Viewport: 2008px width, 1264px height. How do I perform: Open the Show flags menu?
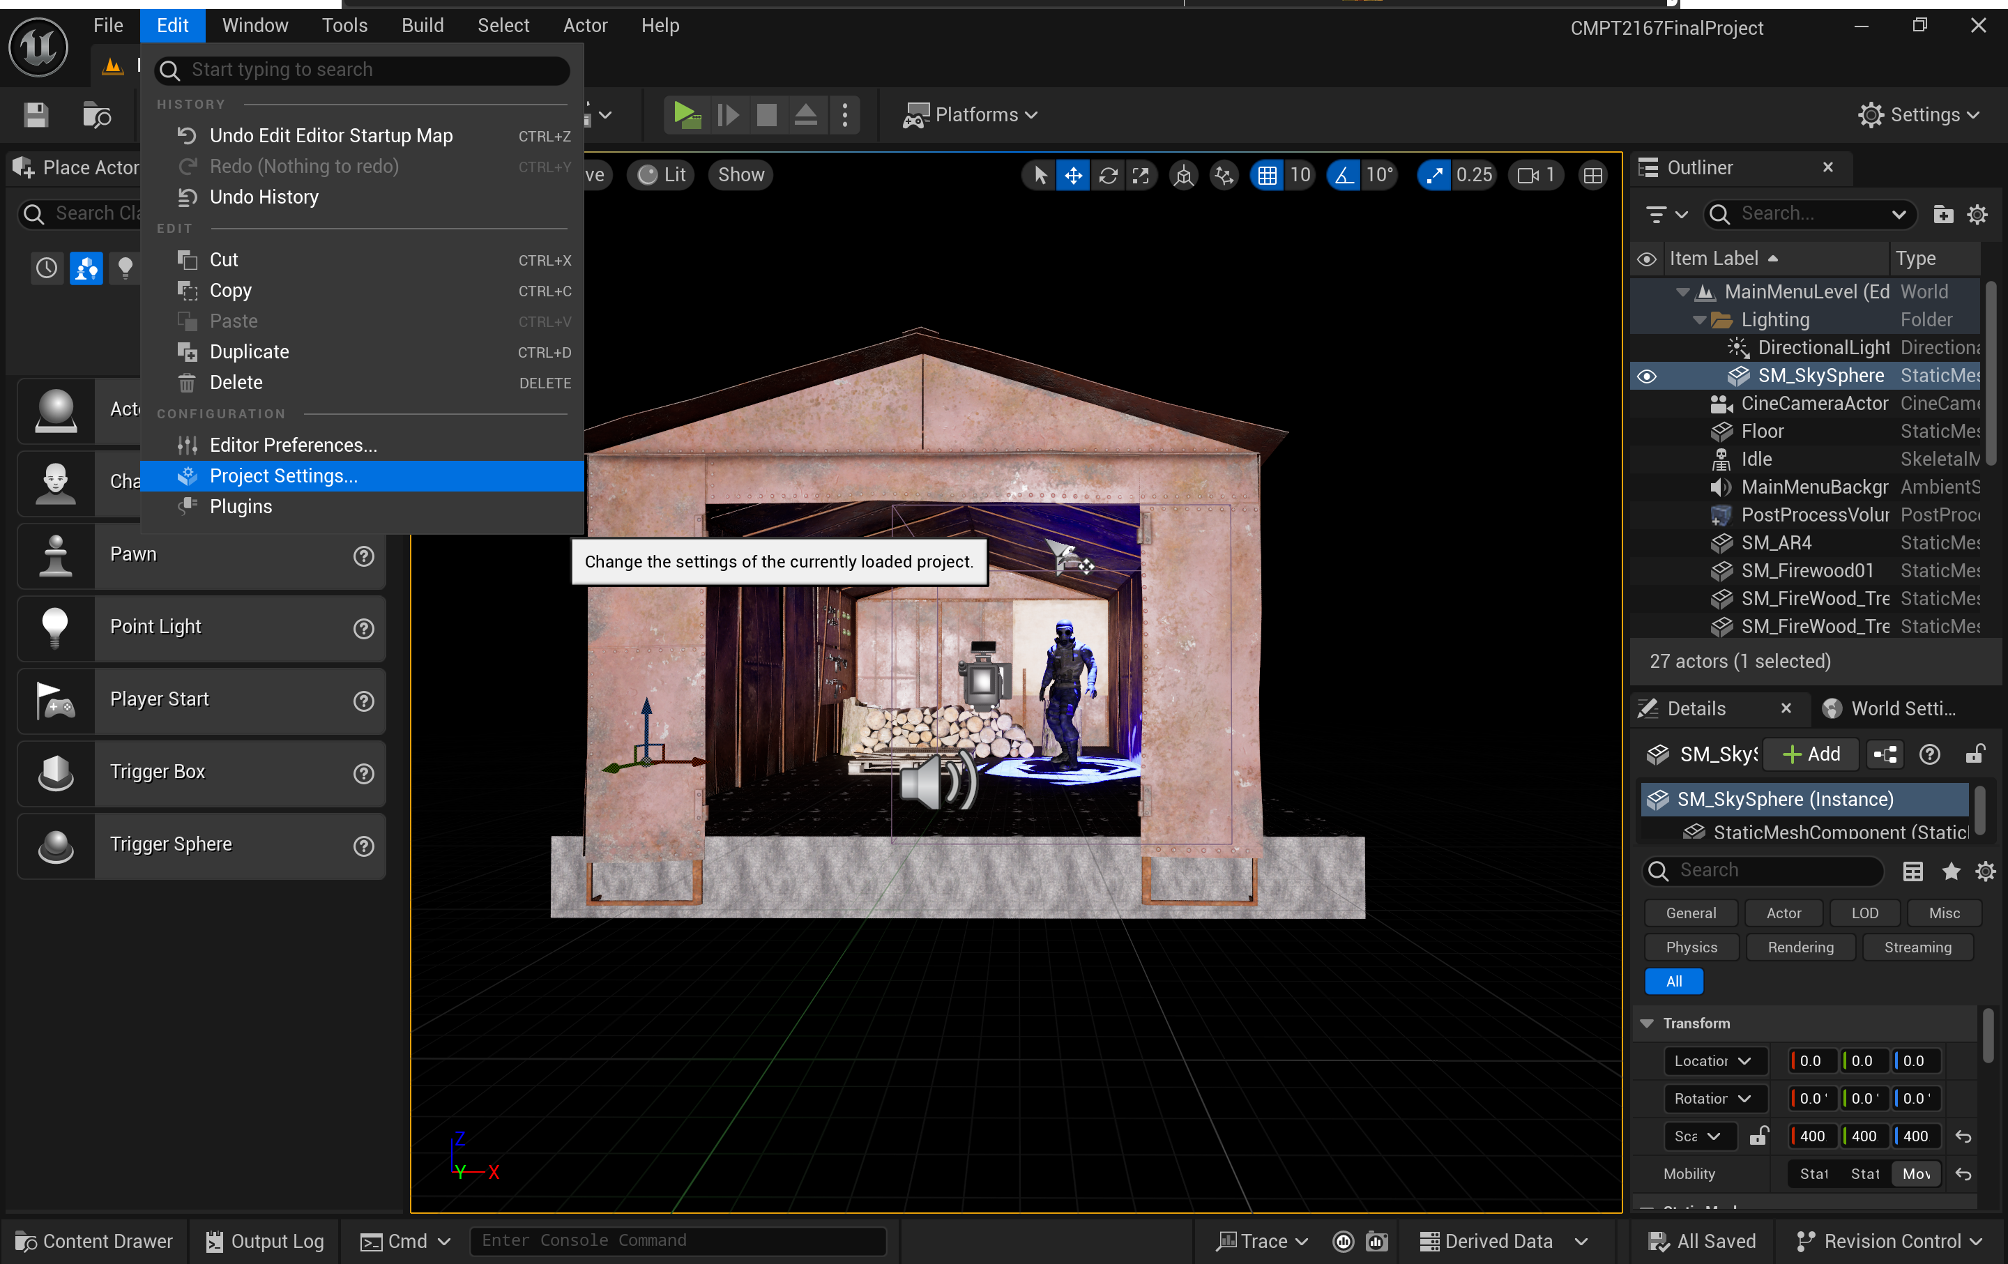741,175
